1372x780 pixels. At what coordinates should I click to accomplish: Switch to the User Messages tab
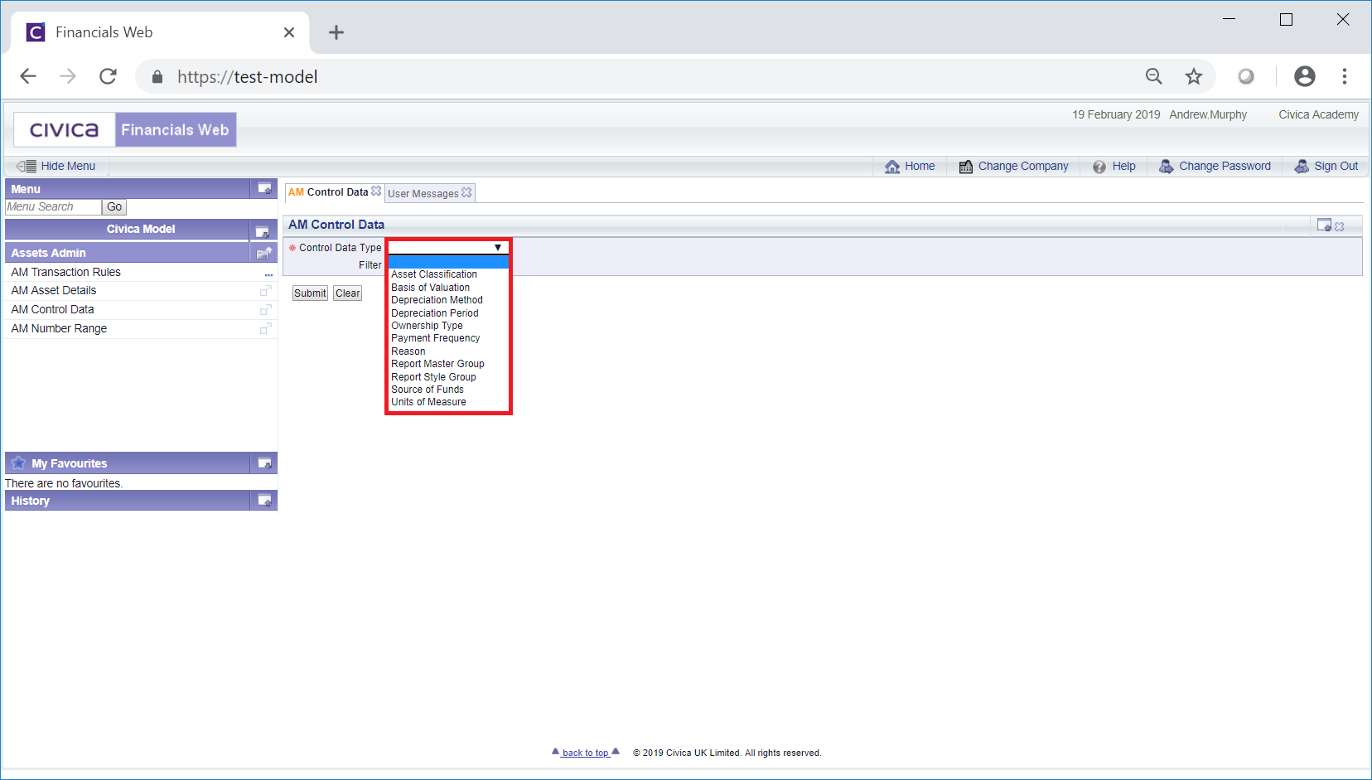[423, 194]
